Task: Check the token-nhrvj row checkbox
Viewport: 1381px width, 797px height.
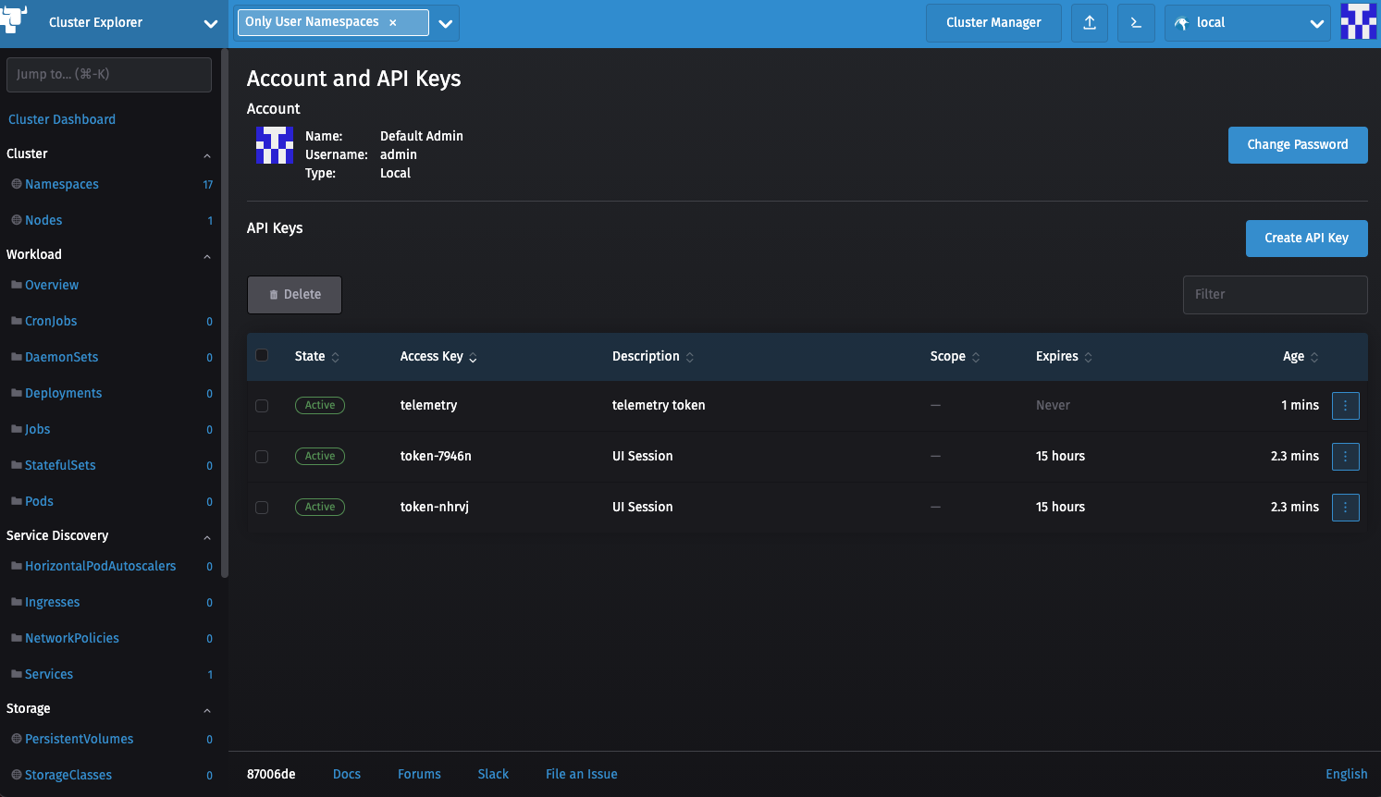Action: click(x=262, y=507)
